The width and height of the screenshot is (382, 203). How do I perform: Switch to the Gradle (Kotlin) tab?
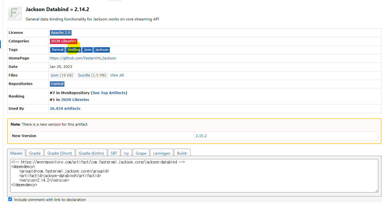coord(92,153)
